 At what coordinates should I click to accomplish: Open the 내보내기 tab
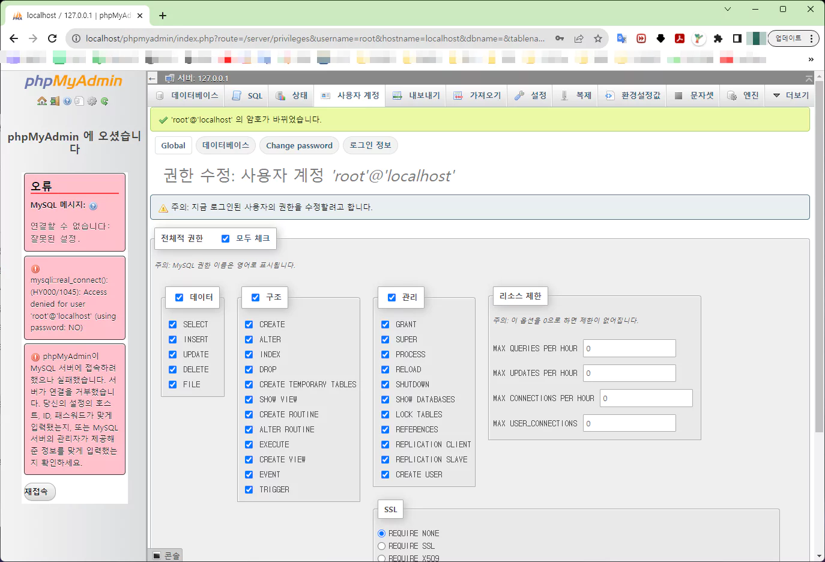coord(416,95)
